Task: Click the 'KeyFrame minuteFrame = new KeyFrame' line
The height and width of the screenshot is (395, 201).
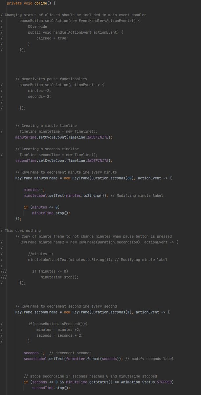Action: (x=94, y=178)
